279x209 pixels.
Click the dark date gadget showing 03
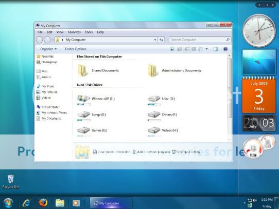259,123
